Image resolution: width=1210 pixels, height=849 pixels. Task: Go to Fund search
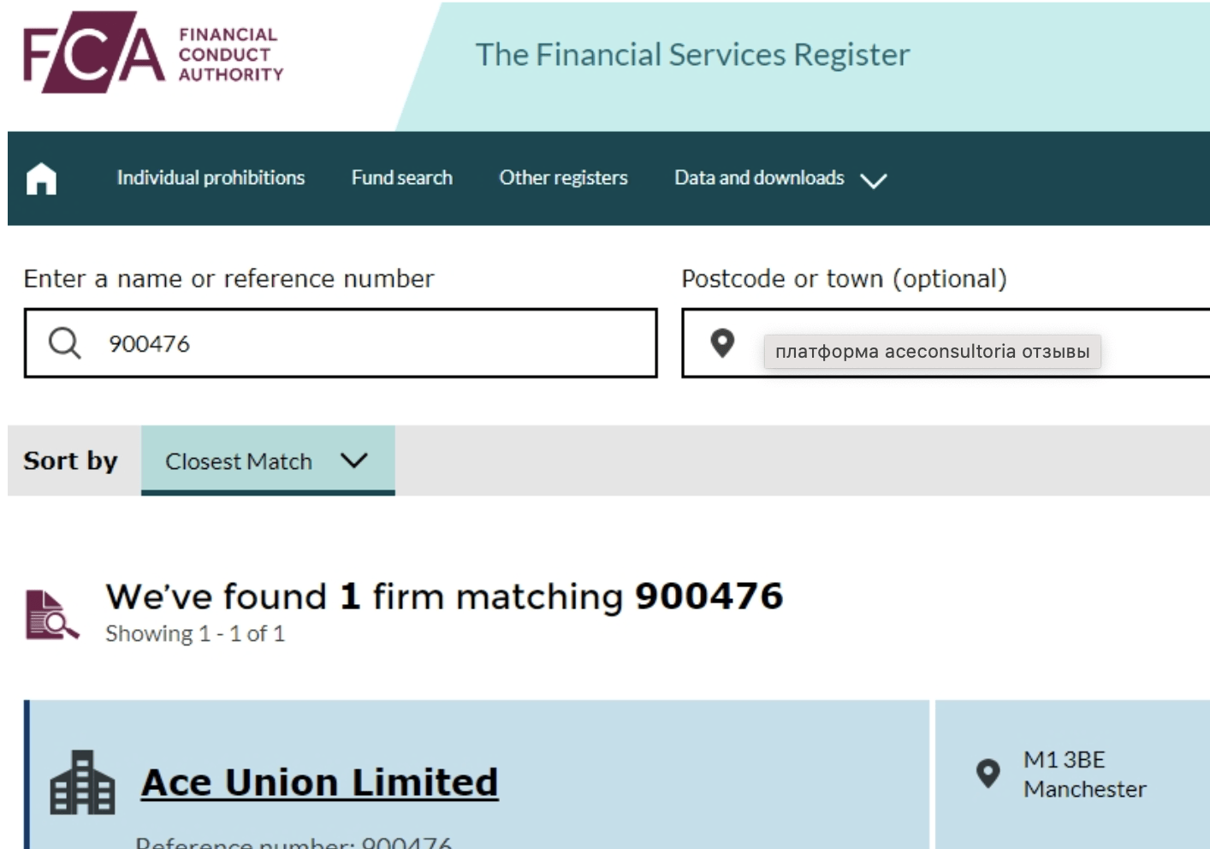coord(401,178)
